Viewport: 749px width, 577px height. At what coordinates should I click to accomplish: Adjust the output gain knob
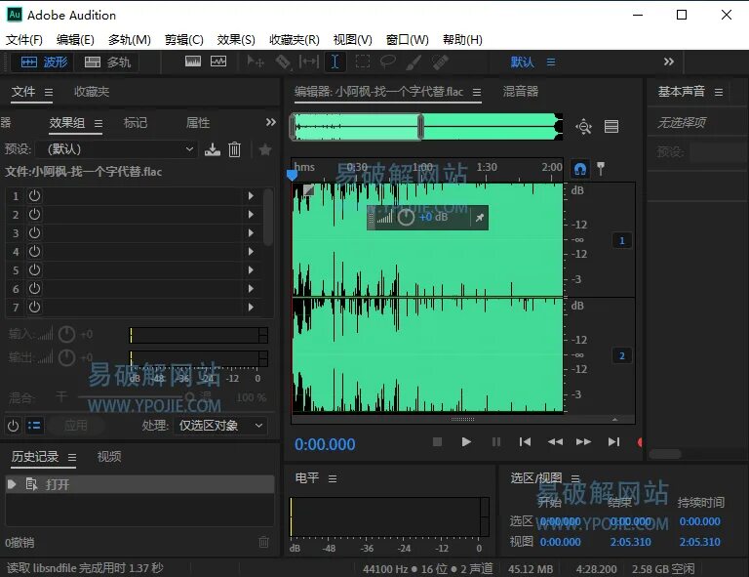67,357
